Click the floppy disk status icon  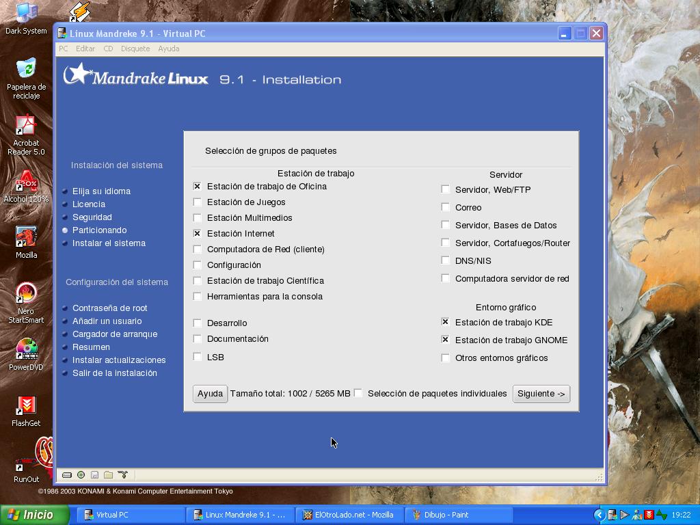click(94, 475)
